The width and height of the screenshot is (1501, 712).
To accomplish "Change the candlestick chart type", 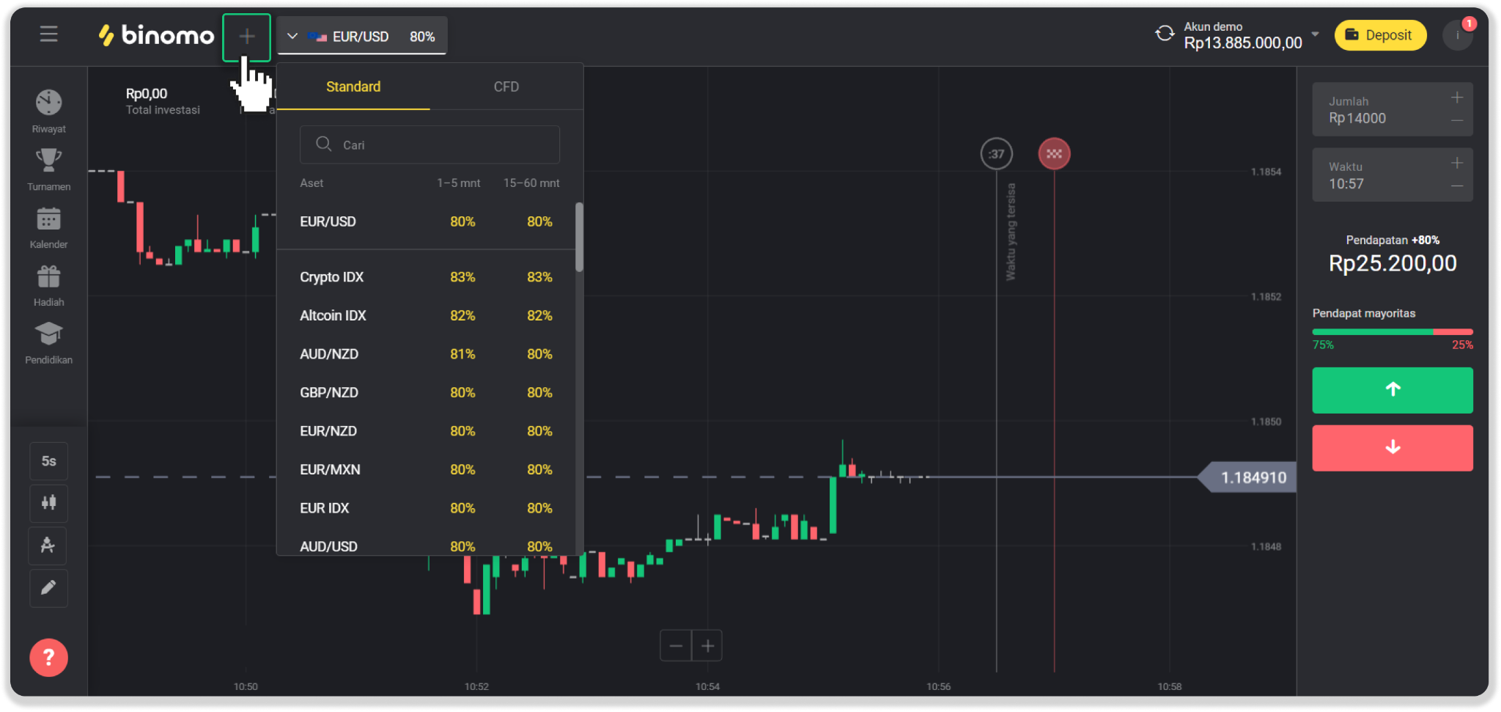I will pyautogui.click(x=48, y=503).
